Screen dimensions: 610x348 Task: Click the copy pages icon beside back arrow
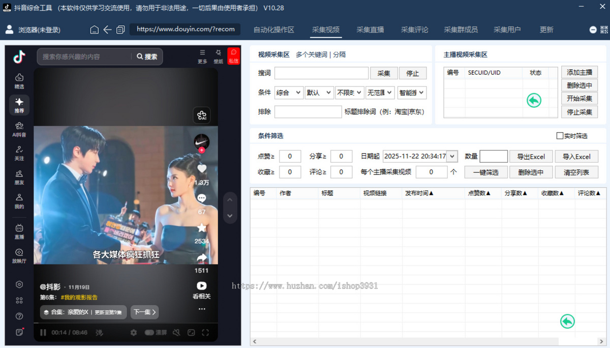tap(120, 30)
